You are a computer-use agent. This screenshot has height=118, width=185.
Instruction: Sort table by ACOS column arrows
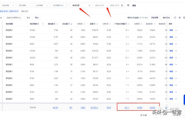pos(154,24)
